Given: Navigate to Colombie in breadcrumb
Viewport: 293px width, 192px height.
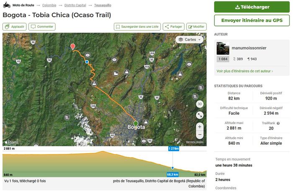Looking at the screenshot, I should (49, 5).
